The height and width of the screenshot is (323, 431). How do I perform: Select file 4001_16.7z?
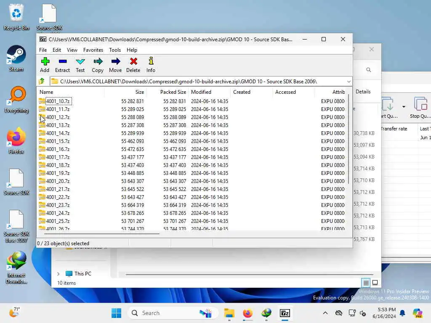(58, 149)
